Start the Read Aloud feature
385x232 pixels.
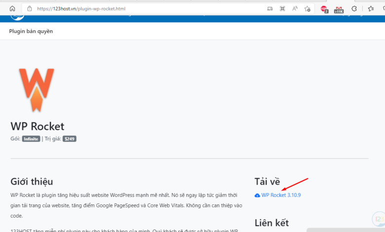[295, 9]
